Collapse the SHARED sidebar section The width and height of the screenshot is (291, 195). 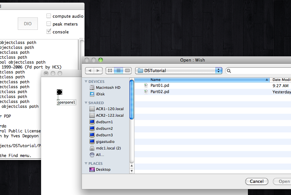pos(86,103)
